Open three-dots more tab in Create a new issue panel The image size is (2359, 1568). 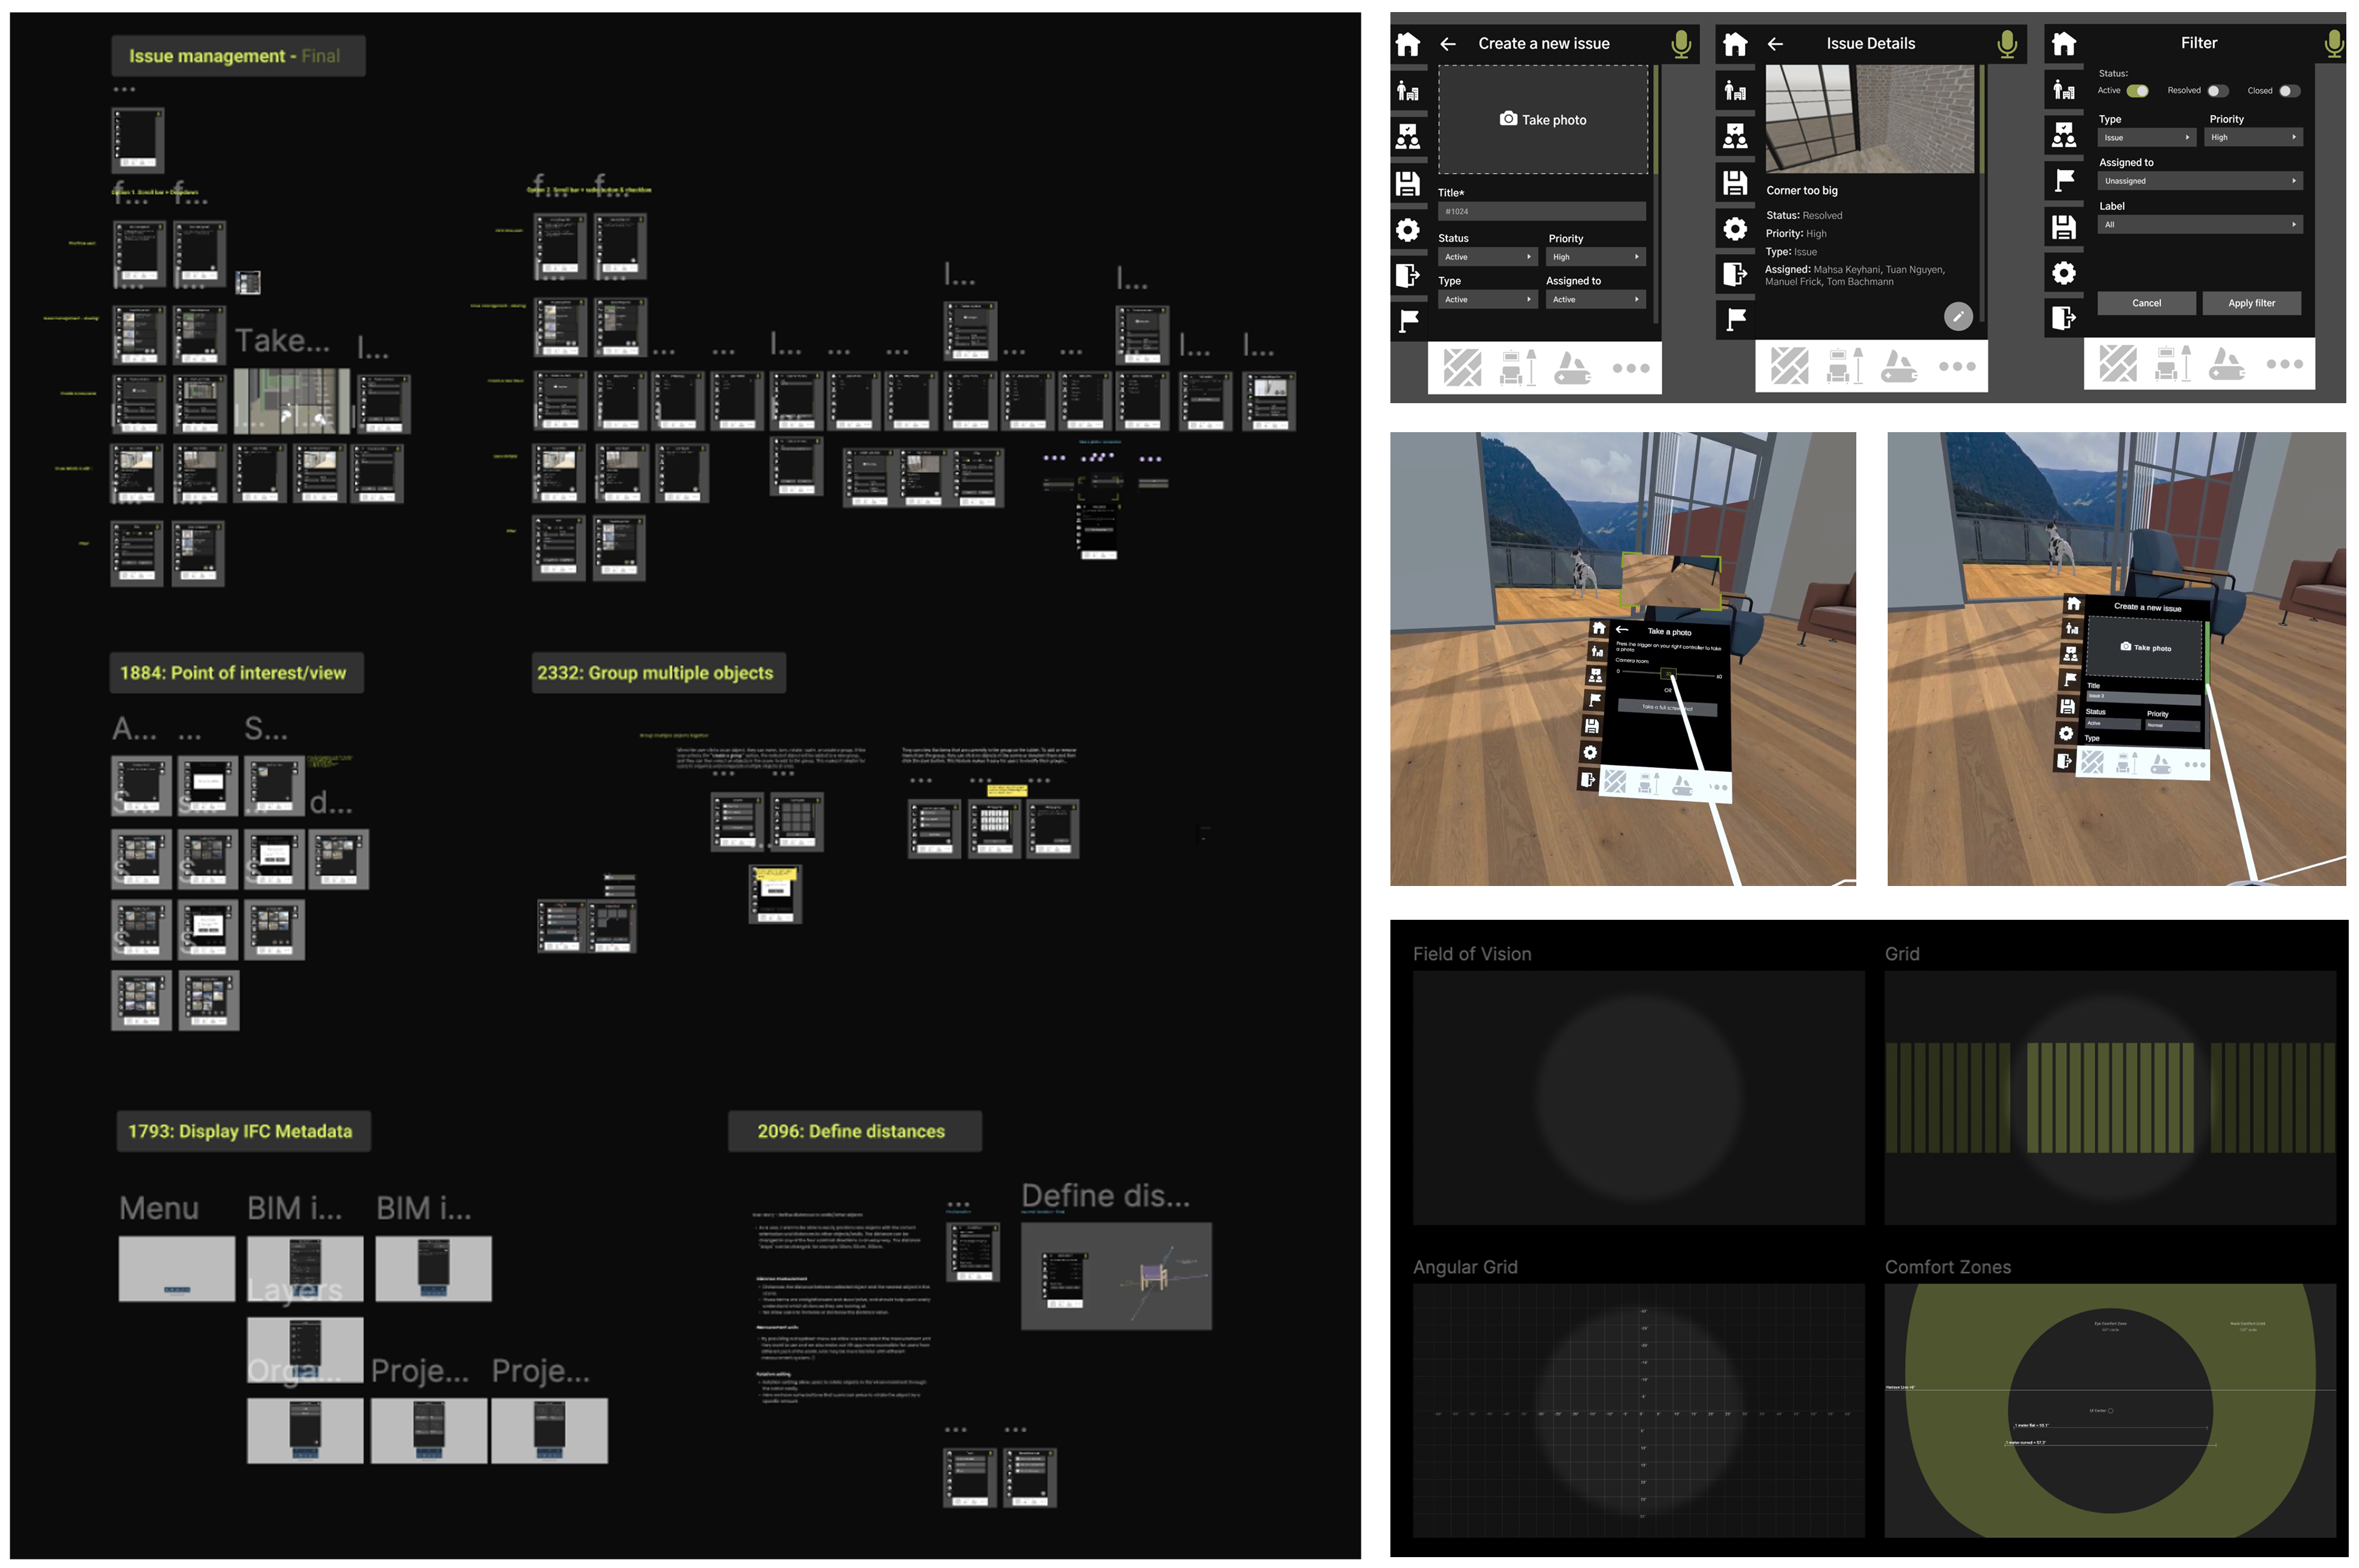tap(1631, 368)
